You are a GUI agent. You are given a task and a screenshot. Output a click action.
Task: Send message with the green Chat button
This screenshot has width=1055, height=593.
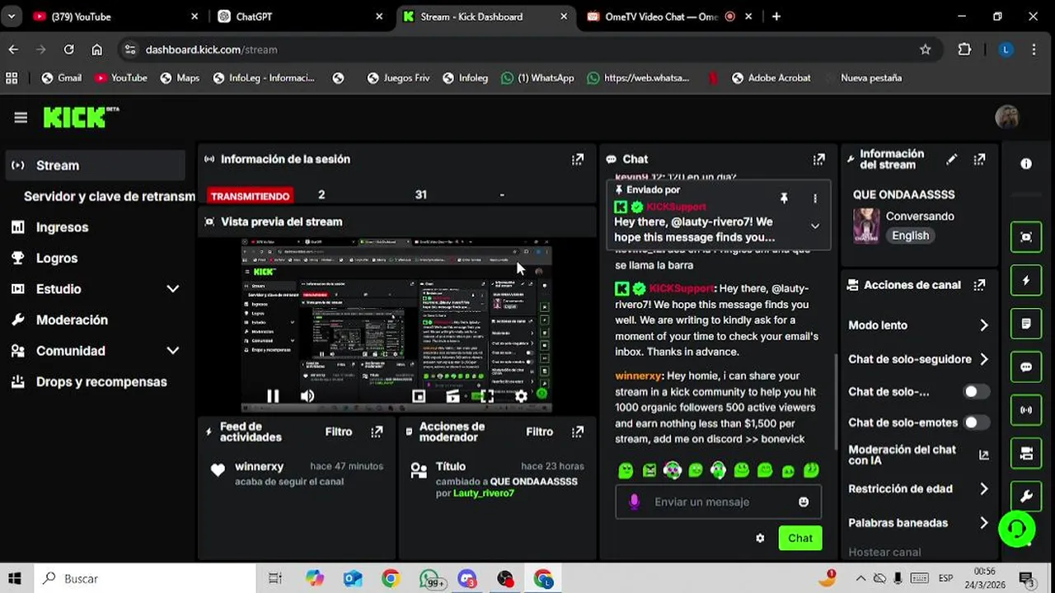point(799,538)
